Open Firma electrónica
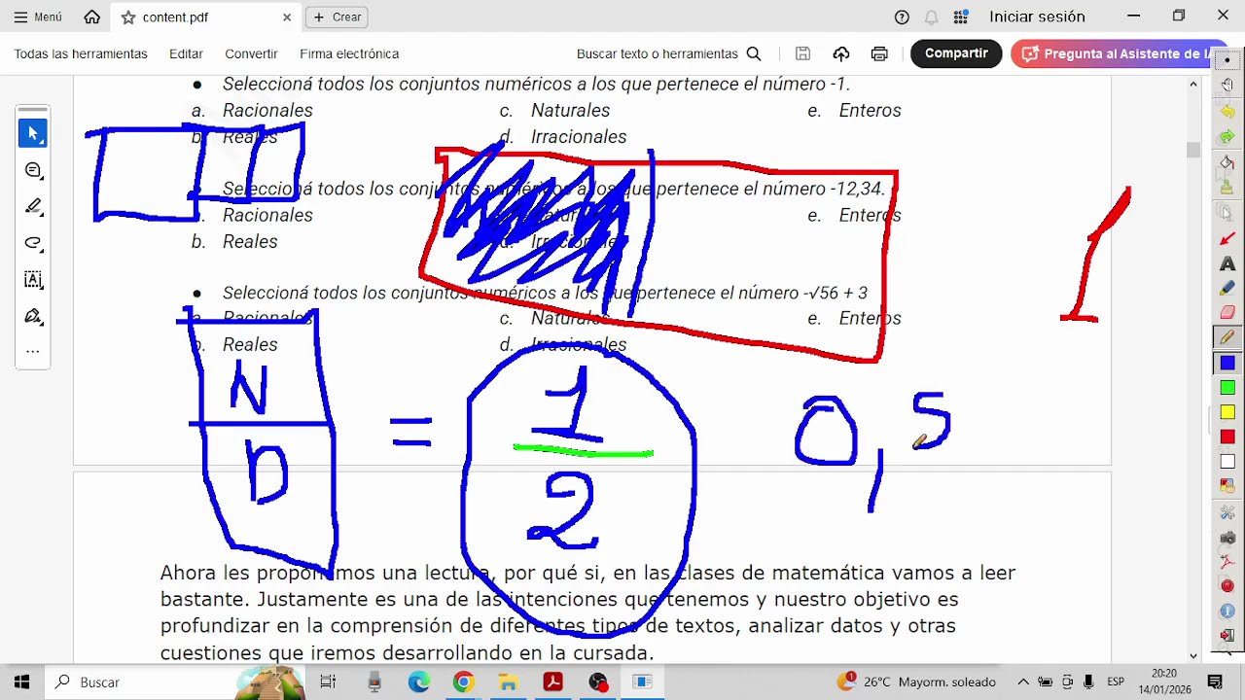The height and width of the screenshot is (700, 1245). coord(349,53)
